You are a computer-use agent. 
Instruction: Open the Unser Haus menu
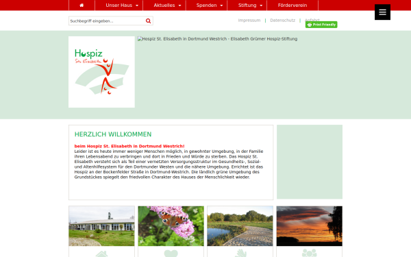point(119,5)
